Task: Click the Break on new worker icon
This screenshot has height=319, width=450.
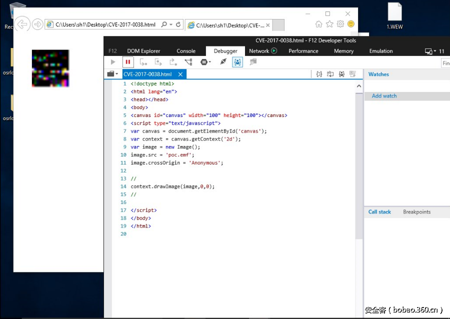Action: point(188,62)
